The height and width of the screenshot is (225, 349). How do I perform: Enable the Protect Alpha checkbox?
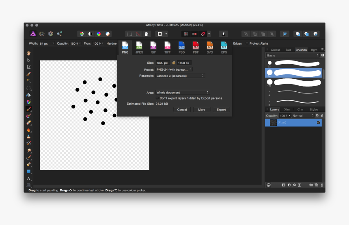(247, 43)
